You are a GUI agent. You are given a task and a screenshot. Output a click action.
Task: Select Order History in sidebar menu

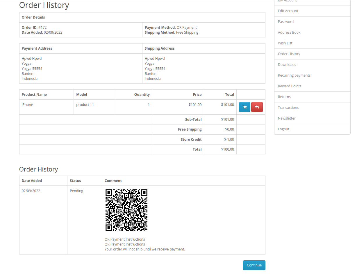pos(289,54)
